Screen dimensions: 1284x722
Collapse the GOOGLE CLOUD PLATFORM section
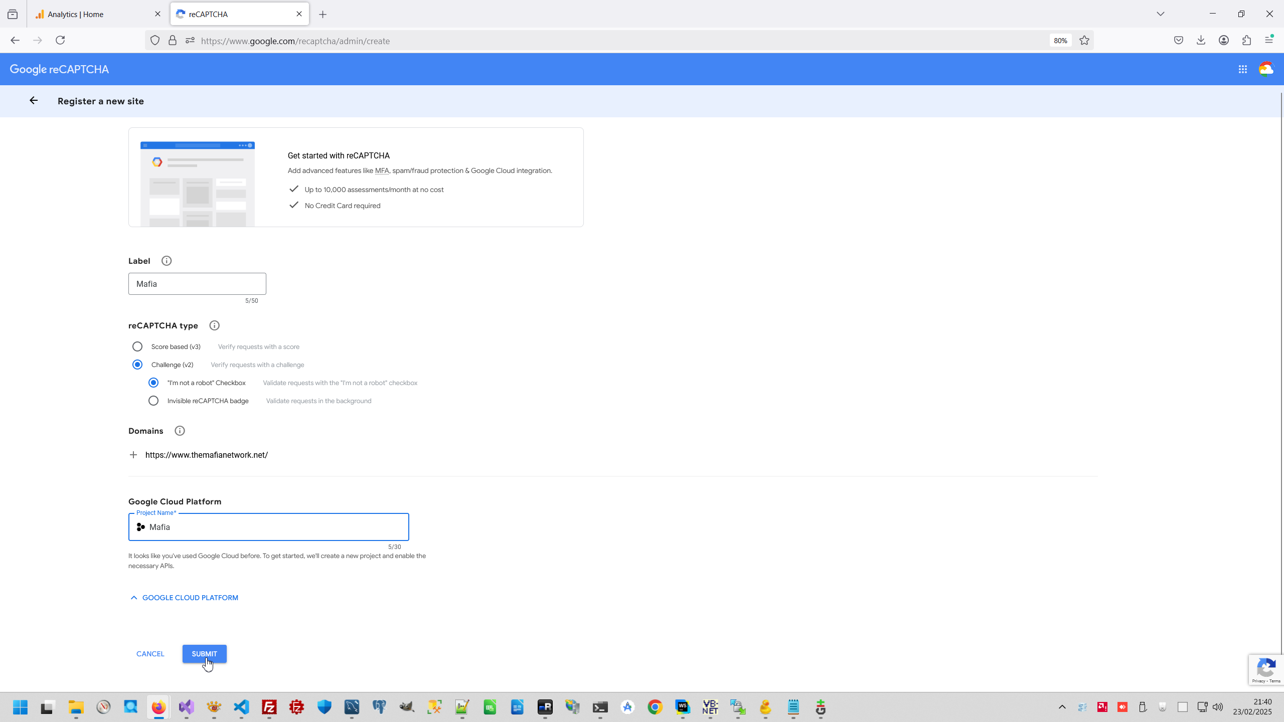[184, 598]
